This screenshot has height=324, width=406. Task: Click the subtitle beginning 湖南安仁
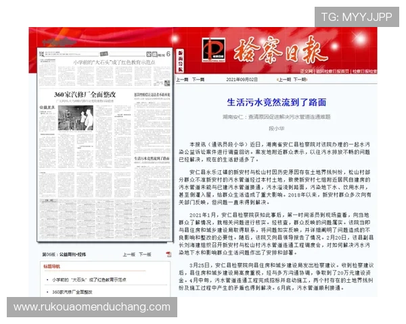[277, 117]
